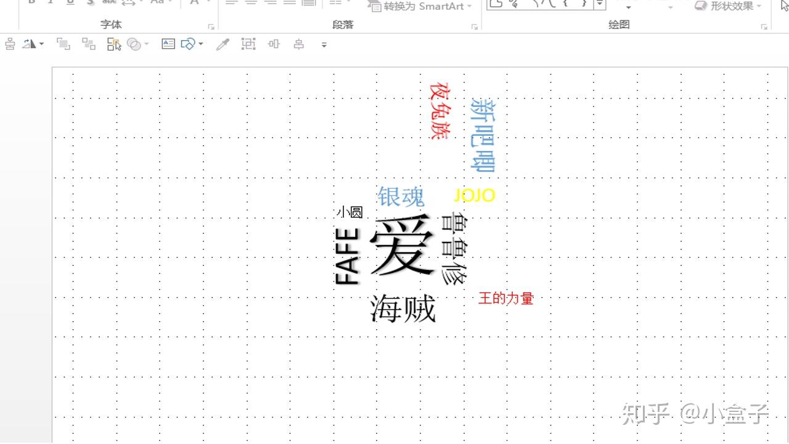The width and height of the screenshot is (789, 444).
Task: Select the red 王的力量 text
Action: tap(506, 298)
